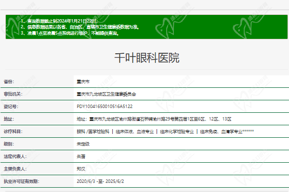Select the 审批机关 row label
The image size is (289, 192).
pos(13,94)
